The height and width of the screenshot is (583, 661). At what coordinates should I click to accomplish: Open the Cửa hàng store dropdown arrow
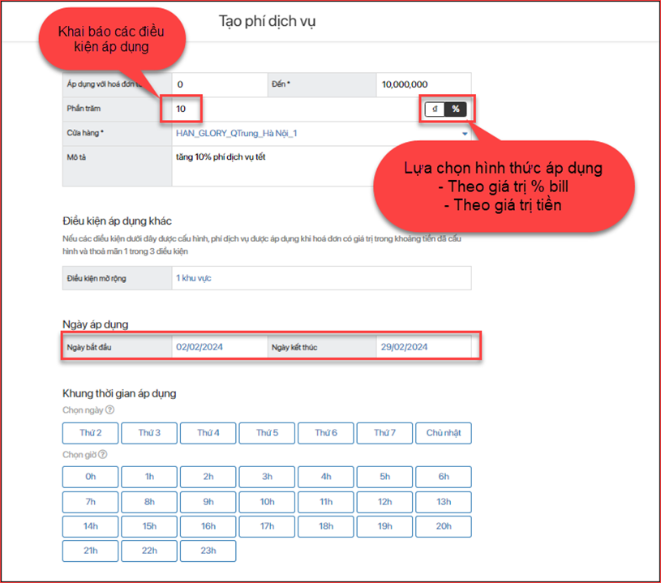pyautogui.click(x=465, y=133)
